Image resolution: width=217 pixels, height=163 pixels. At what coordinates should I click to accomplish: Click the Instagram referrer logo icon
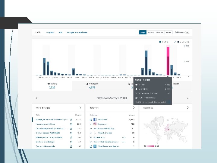[x=95, y=124]
